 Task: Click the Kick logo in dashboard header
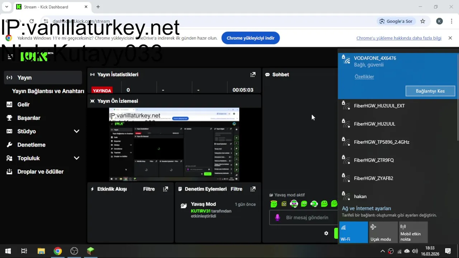coord(34,56)
